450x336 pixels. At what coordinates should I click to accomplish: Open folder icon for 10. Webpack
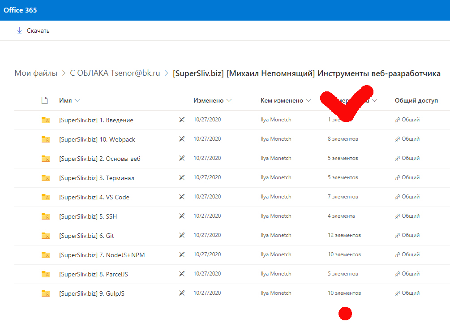tap(46, 139)
